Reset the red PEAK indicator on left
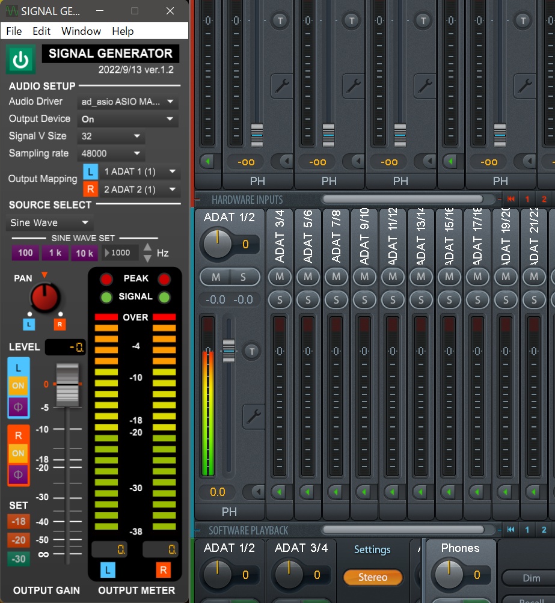The image size is (555, 603). point(106,279)
